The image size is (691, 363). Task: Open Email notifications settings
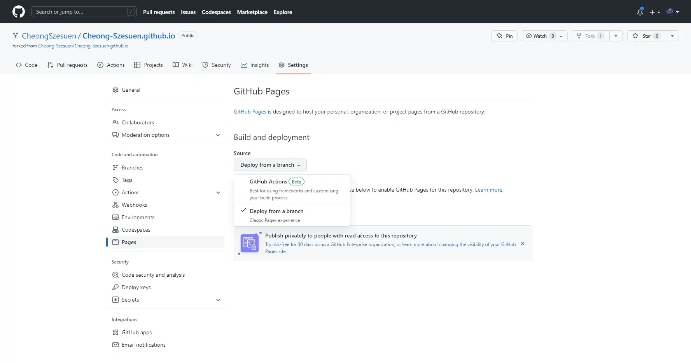pyautogui.click(x=143, y=345)
